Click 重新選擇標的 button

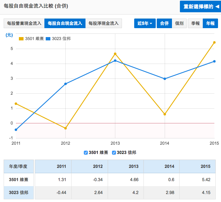pyautogui.click(x=199, y=7)
